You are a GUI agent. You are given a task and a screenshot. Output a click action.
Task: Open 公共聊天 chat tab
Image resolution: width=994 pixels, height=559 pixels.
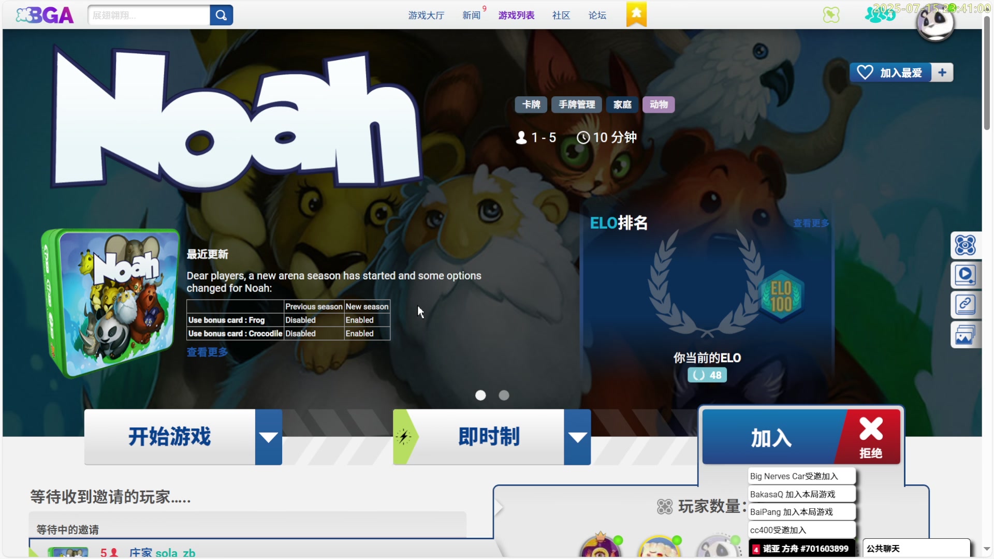[x=916, y=549]
